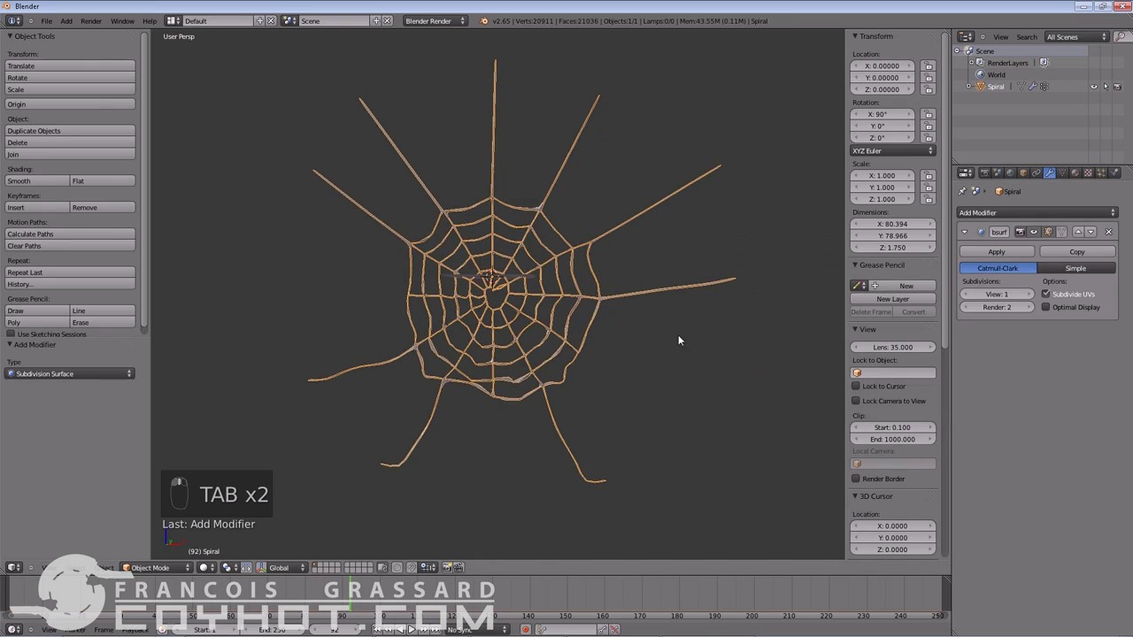Image resolution: width=1133 pixels, height=637 pixels.
Task: Toggle modifier display in edit mode icon
Action: tap(1049, 232)
